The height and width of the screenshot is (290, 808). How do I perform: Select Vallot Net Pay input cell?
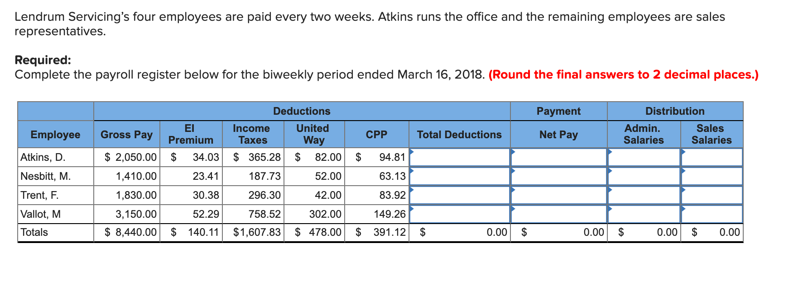[559, 214]
